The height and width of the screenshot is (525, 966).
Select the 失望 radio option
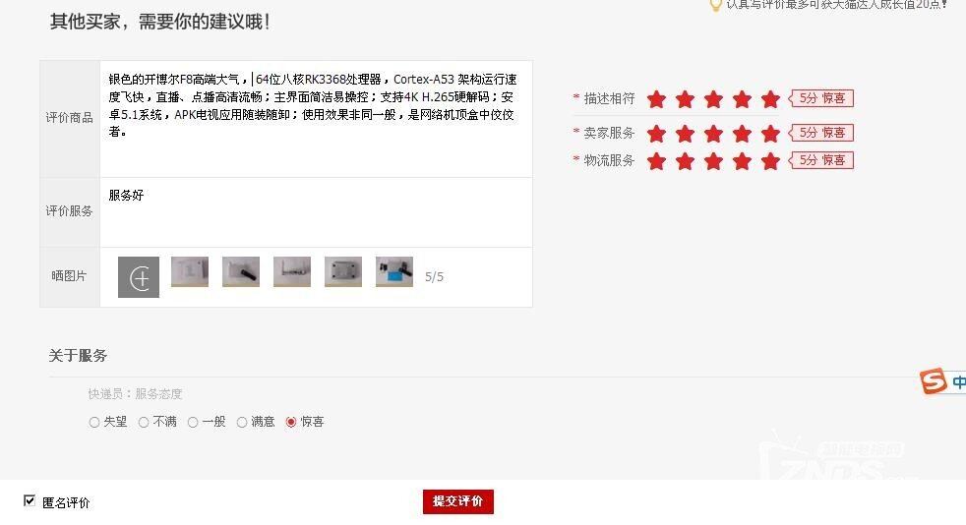pos(94,422)
